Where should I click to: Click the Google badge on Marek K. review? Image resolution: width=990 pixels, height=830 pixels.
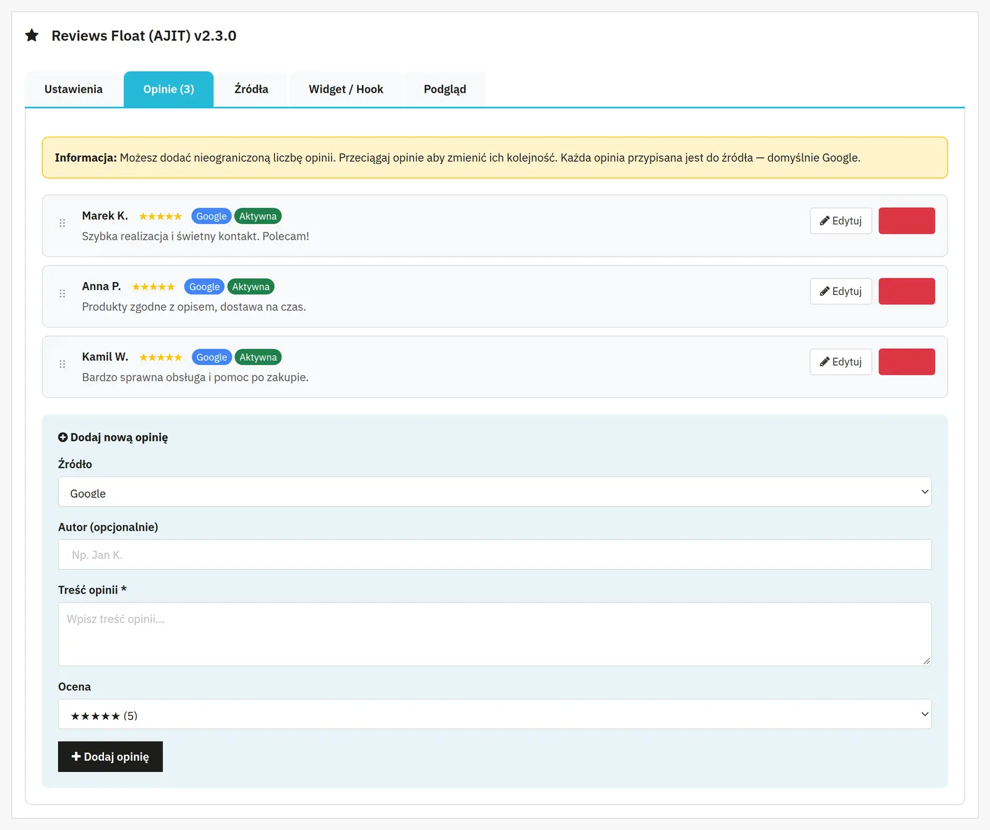212,216
